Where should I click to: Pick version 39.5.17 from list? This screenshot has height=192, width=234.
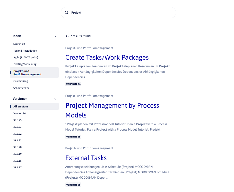(18, 168)
